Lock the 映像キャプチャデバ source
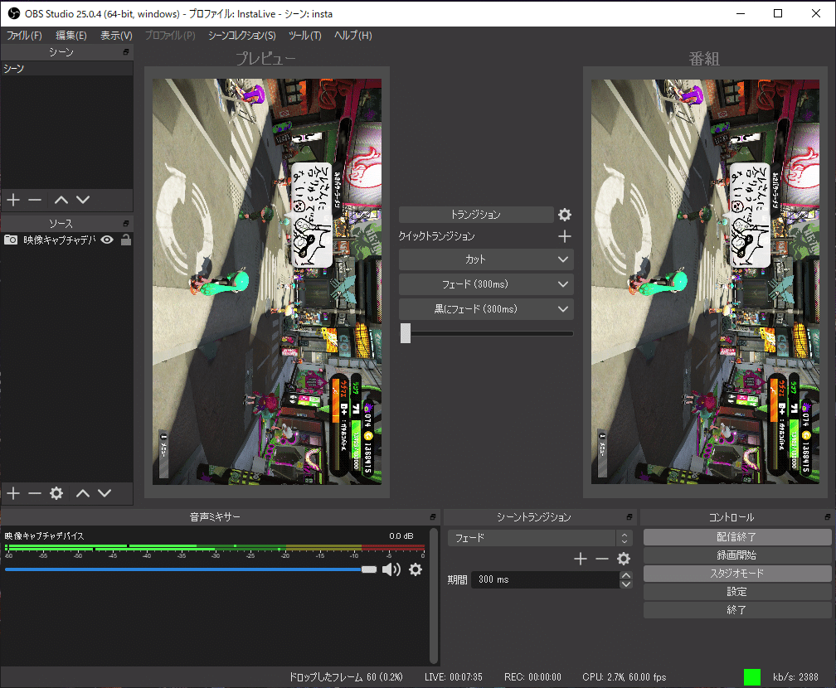Image resolution: width=836 pixels, height=688 pixels. [x=124, y=239]
